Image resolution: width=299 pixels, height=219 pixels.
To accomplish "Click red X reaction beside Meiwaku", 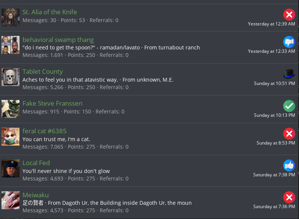I will [x=289, y=197].
